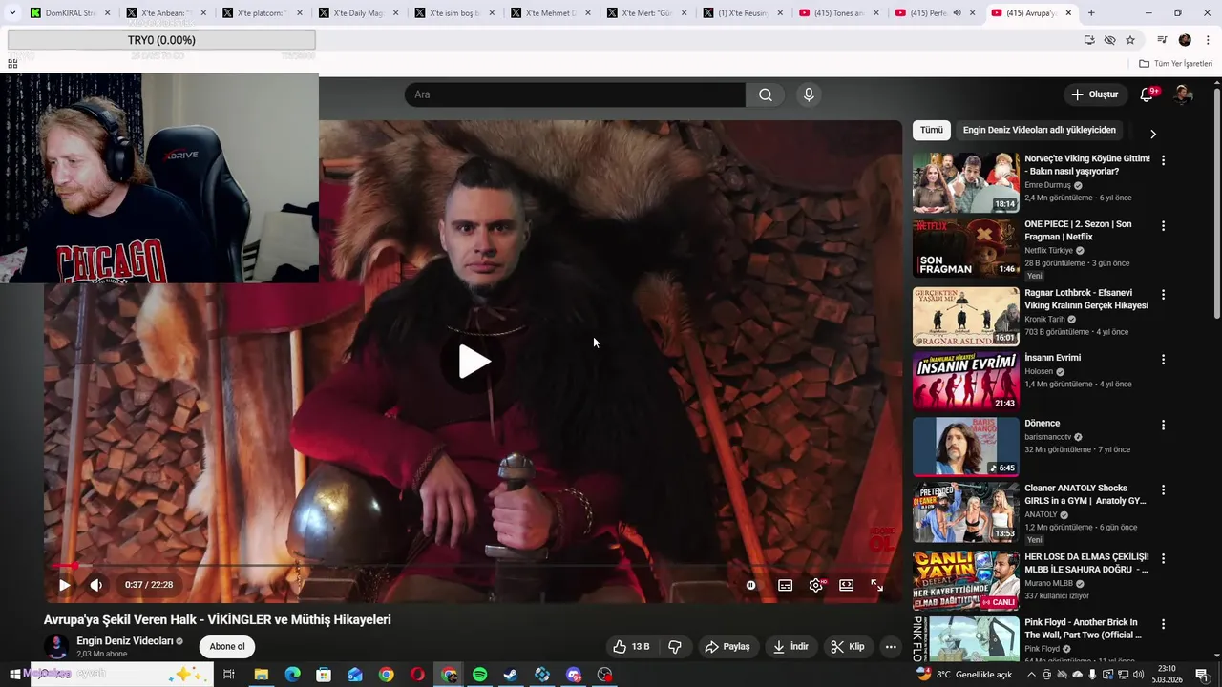Open Steam from the taskbar
This screenshot has width=1222, height=687.
512,675
